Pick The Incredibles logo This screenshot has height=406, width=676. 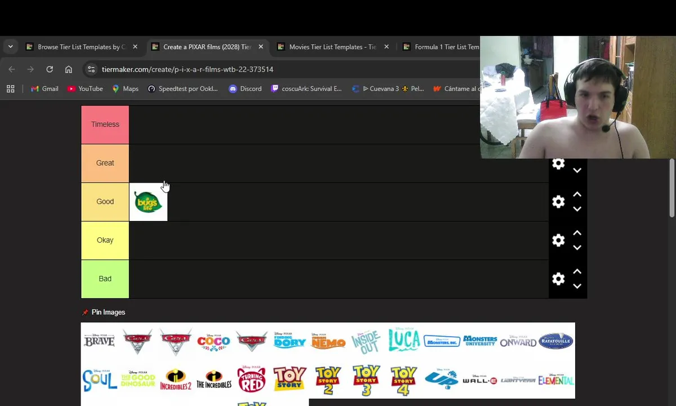(214, 380)
